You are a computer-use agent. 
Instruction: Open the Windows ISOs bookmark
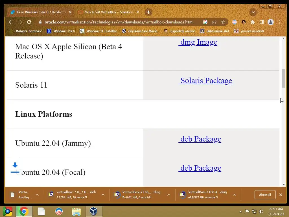(x=61, y=31)
